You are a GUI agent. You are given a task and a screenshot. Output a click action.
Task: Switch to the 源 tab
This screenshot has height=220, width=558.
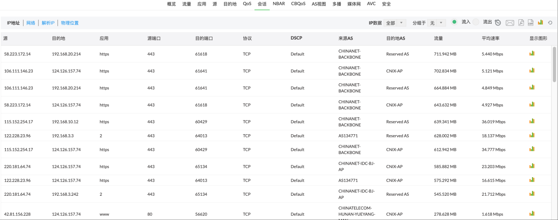[215, 4]
